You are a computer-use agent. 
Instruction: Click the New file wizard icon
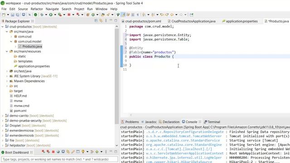4,14
